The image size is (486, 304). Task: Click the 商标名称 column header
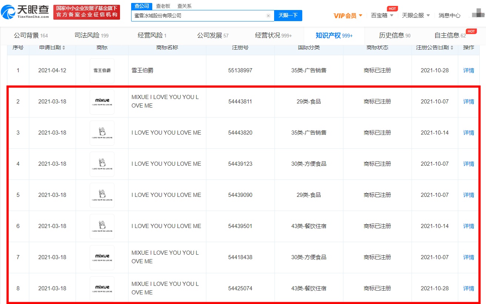167,47
